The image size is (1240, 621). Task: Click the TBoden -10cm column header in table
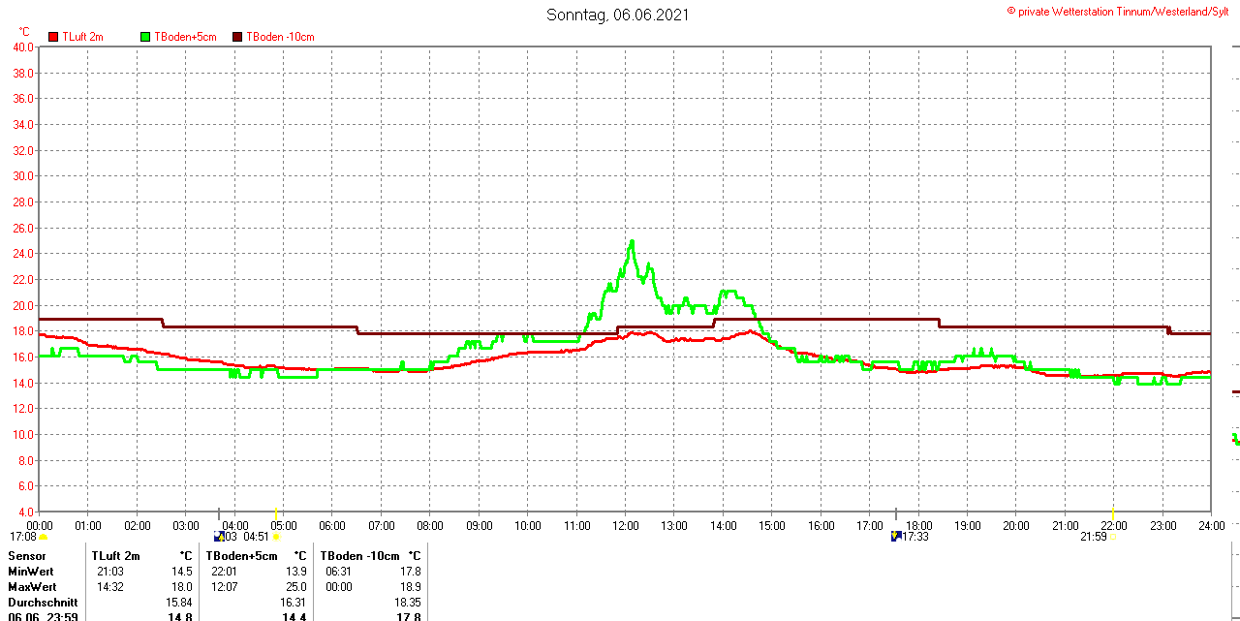tap(359, 556)
